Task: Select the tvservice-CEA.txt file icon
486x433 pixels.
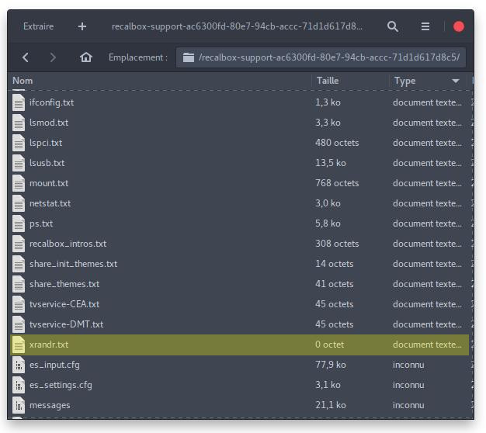Action: point(19,304)
